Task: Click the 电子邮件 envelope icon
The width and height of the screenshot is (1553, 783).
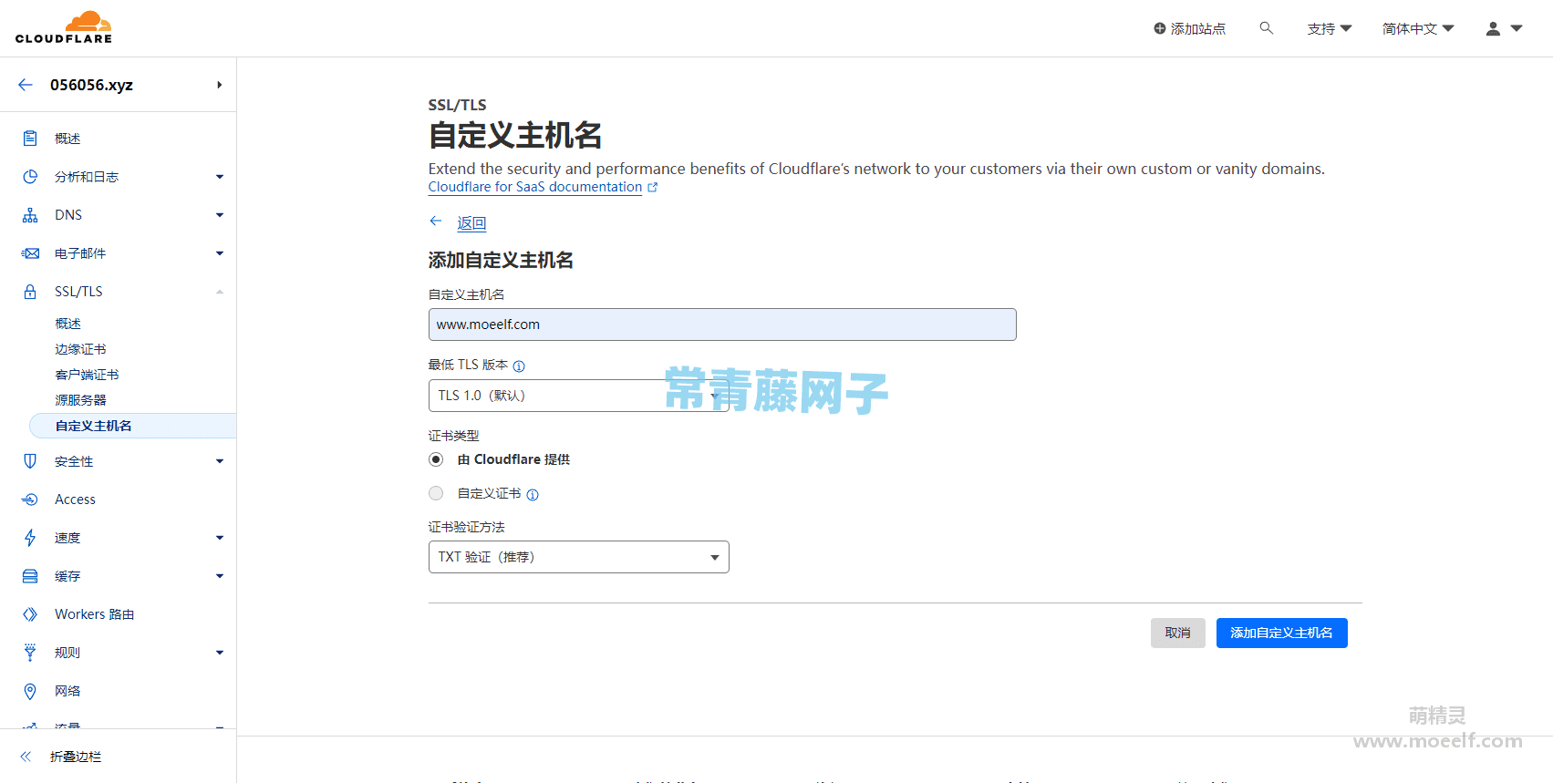Action: pos(30,253)
